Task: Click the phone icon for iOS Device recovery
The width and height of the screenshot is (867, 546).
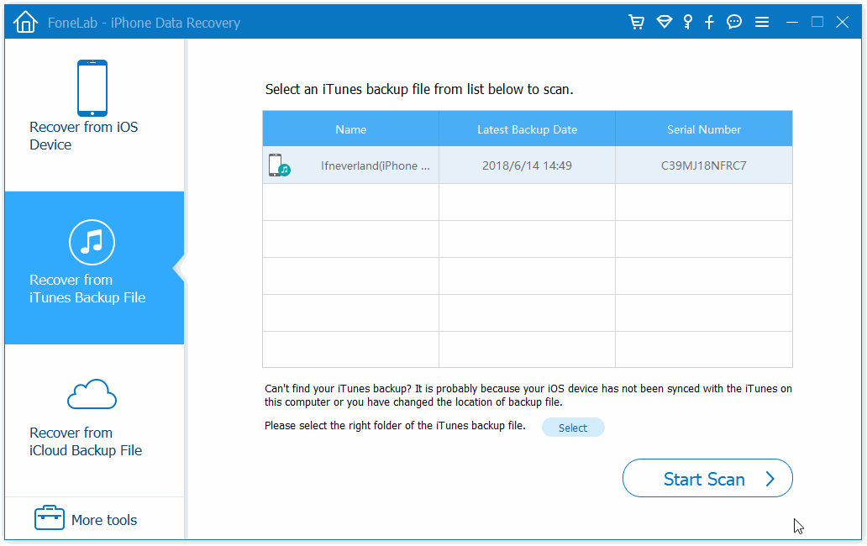Action: coord(92,88)
